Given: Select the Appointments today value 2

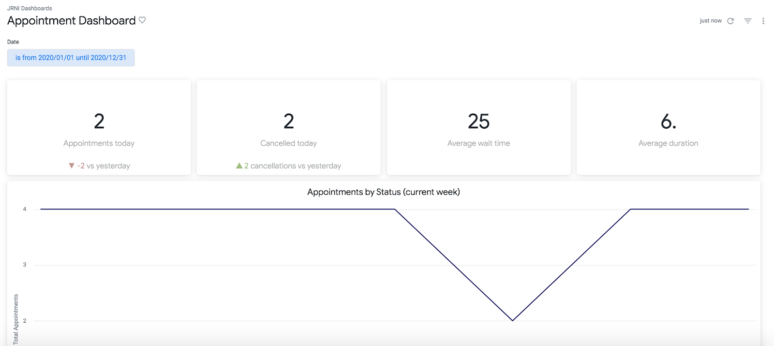Looking at the screenshot, I should (x=99, y=121).
